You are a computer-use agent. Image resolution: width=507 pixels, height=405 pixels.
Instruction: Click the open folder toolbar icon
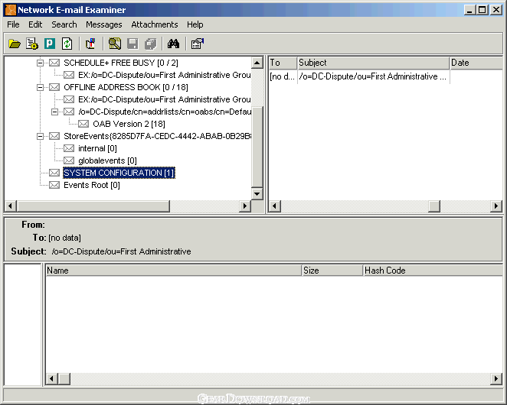[x=15, y=44]
